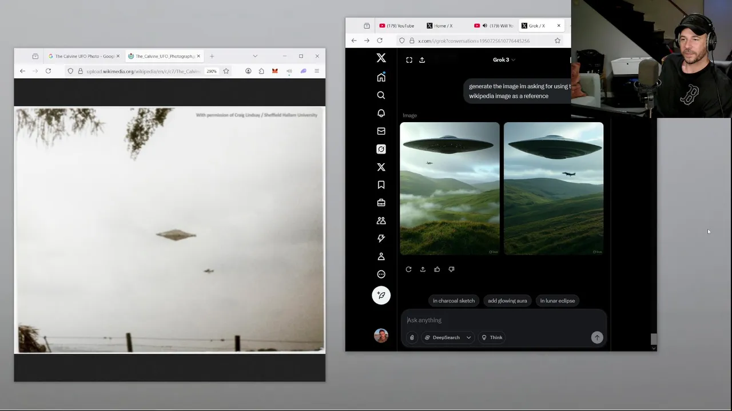Toggle Grok fullscreen focus mode

(x=409, y=60)
